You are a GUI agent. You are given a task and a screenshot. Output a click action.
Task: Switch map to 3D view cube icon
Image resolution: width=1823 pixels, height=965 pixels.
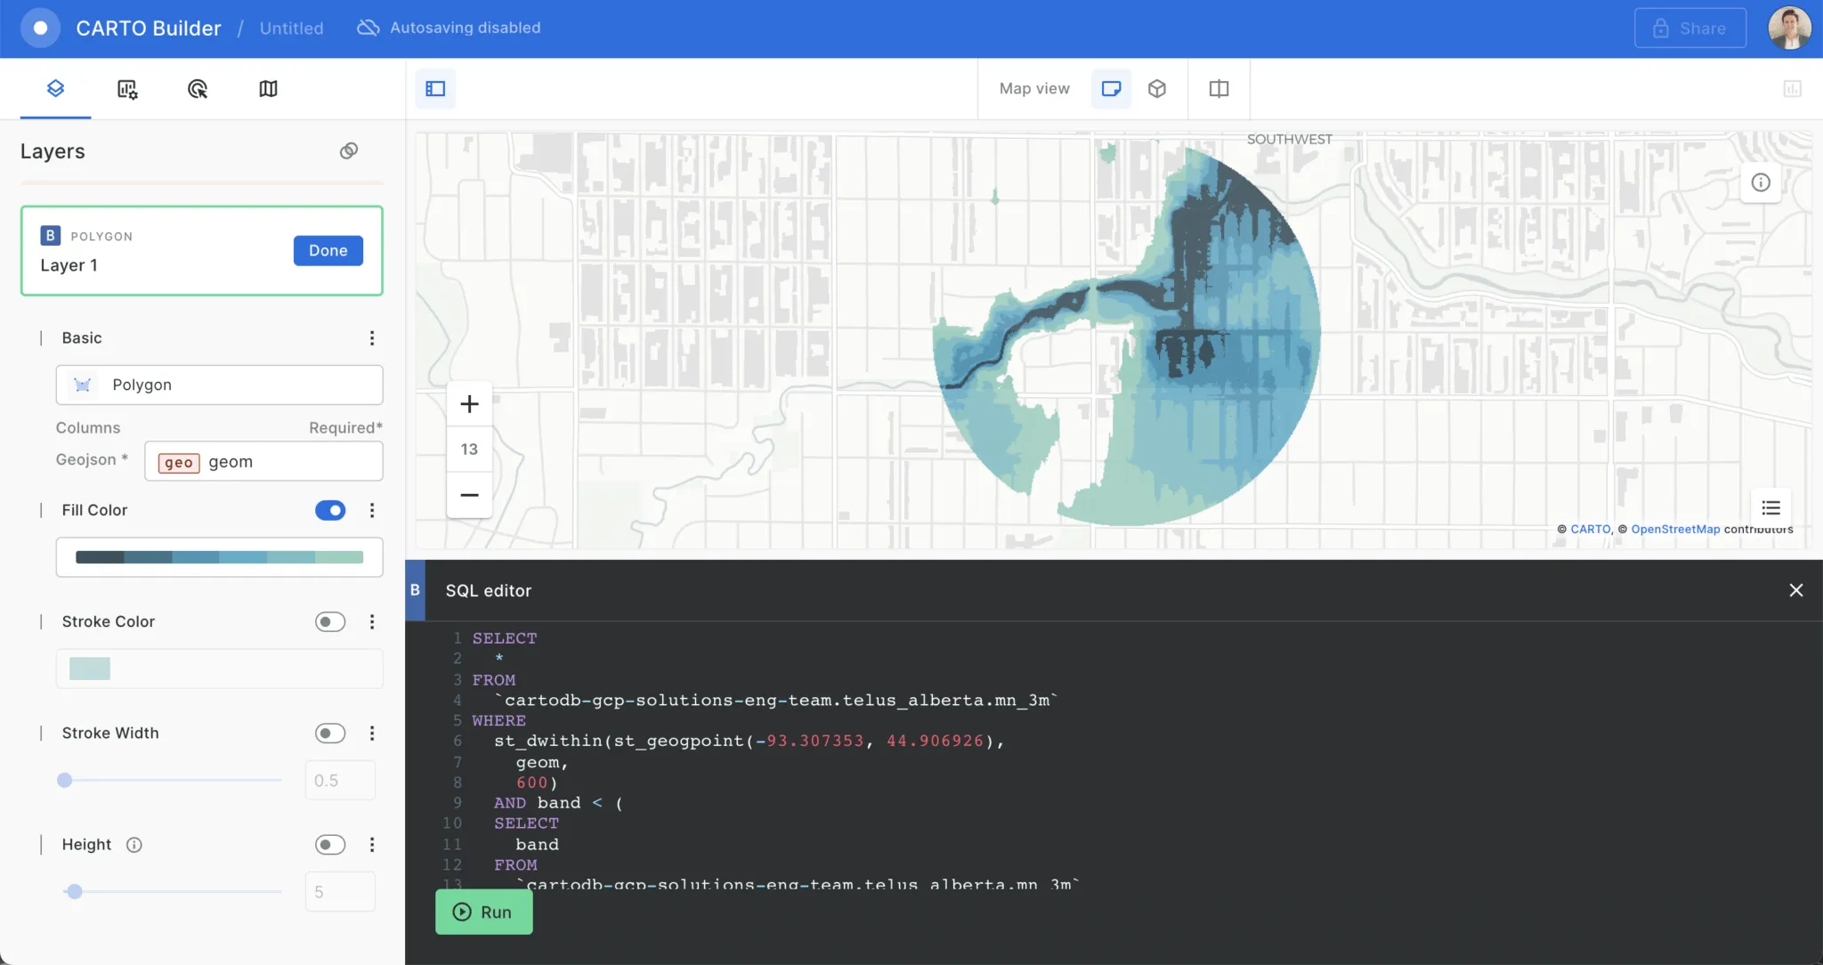click(x=1156, y=88)
